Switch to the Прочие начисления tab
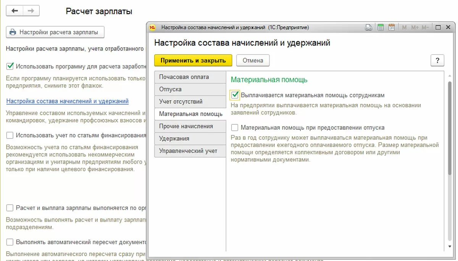 tap(190, 126)
